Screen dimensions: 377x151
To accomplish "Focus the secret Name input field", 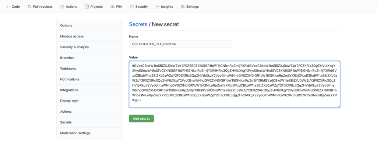I will [180, 44].
